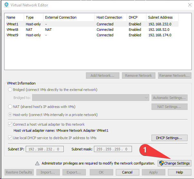Open Automatic Settings
The height and width of the screenshot is (179, 194).
point(170,98)
